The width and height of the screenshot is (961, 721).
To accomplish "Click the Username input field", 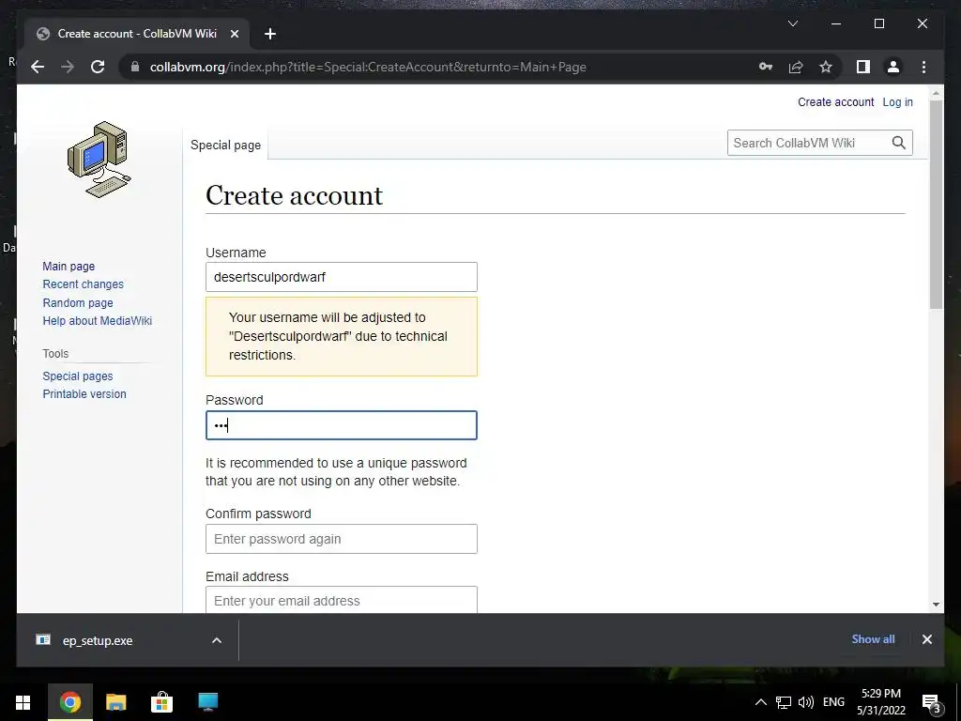I will point(342,277).
